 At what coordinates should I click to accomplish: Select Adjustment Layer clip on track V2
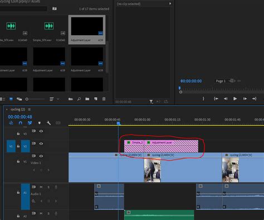pyautogui.click(x=171, y=146)
